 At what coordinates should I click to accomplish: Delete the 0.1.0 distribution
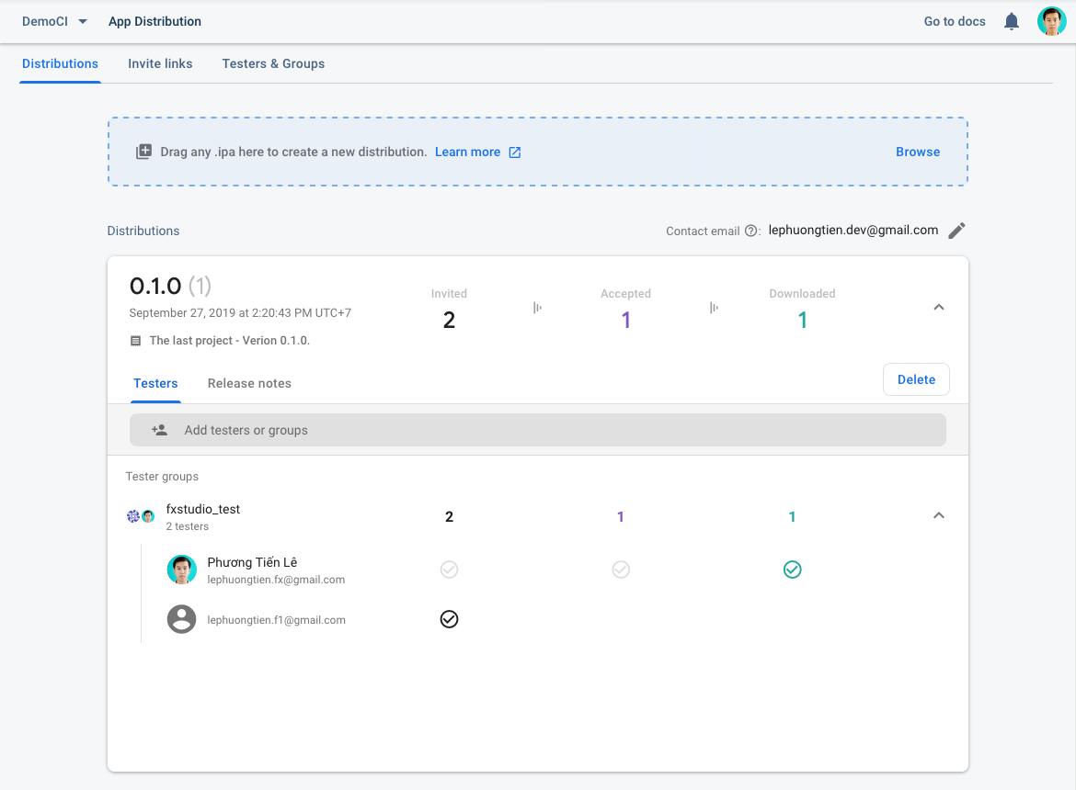916,379
